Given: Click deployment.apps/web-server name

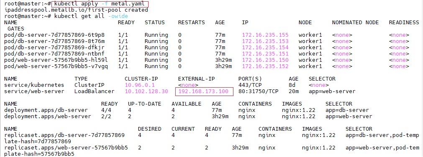Looking at the screenshot, I should pos(47,116).
